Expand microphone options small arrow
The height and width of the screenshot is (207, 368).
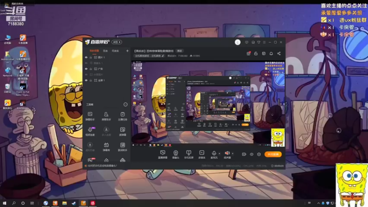coord(219,154)
